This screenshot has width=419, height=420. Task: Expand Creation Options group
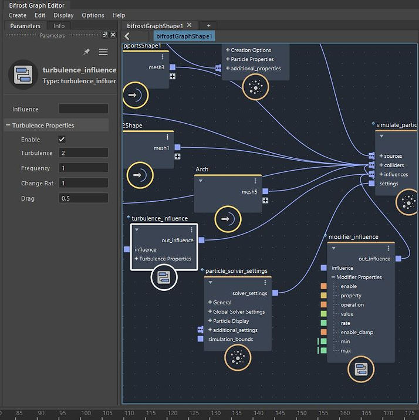[x=228, y=50]
